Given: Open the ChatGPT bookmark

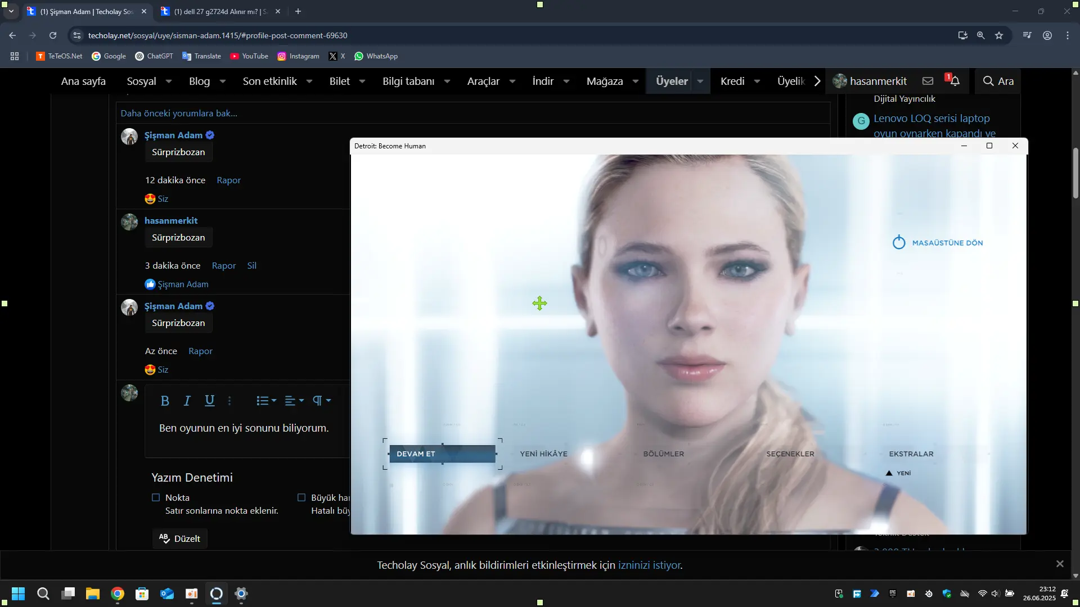Looking at the screenshot, I should pyautogui.click(x=154, y=56).
